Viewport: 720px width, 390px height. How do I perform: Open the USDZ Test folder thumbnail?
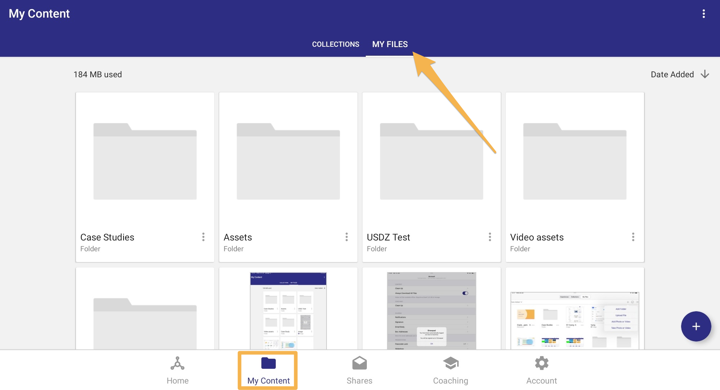pos(432,161)
